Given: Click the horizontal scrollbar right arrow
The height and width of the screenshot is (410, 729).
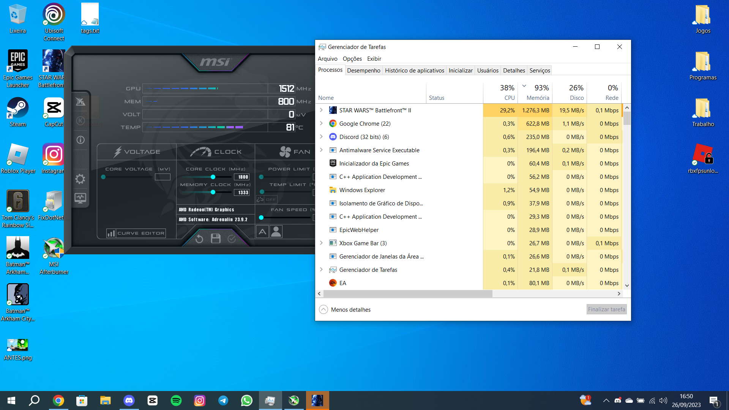Looking at the screenshot, I should (619, 293).
